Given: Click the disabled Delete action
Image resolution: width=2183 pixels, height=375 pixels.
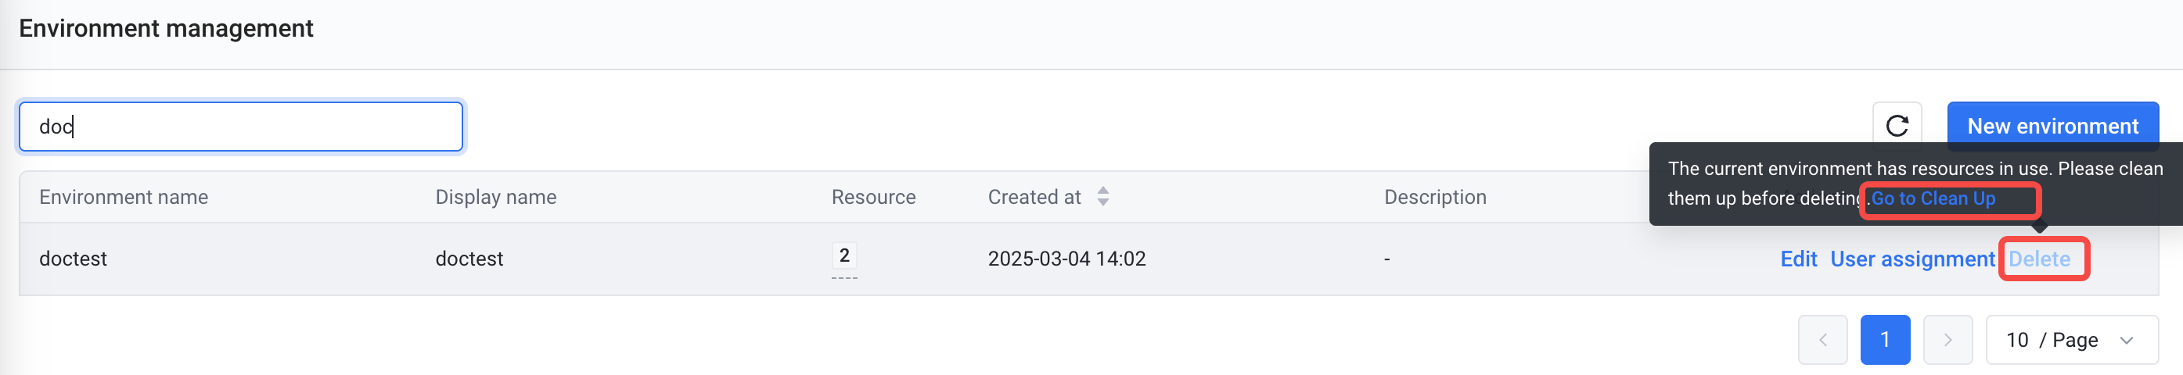Looking at the screenshot, I should click(x=2039, y=259).
